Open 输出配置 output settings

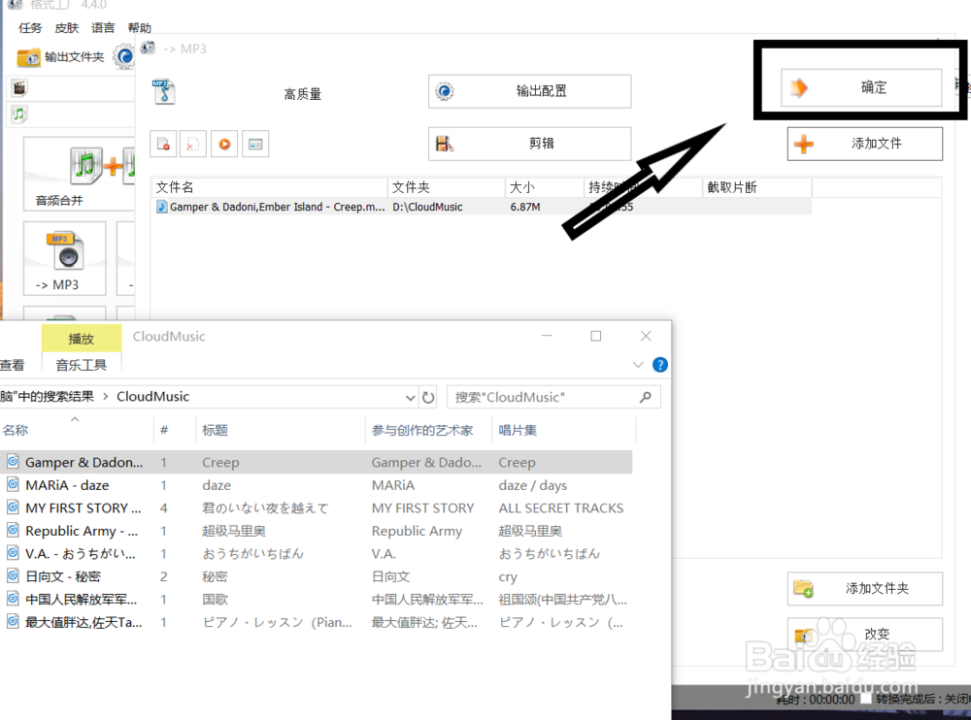tap(529, 91)
